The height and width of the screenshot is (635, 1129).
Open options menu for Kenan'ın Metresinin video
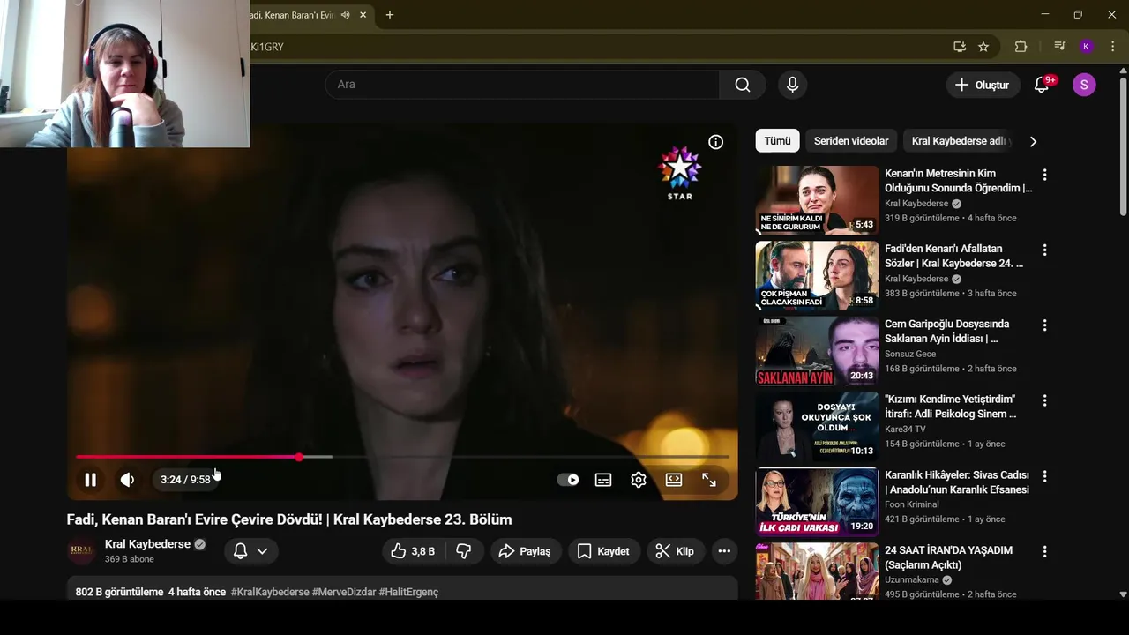coord(1044,175)
